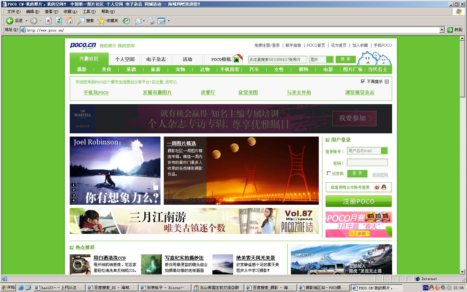Click the browser Back arrow icon
This screenshot has width=467, height=292.
coord(10,21)
